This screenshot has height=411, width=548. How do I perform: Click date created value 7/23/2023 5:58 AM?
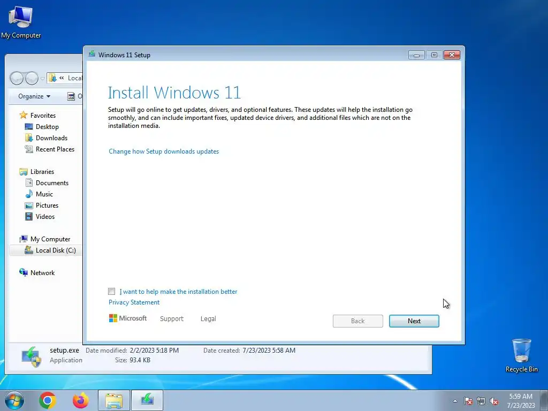269,350
